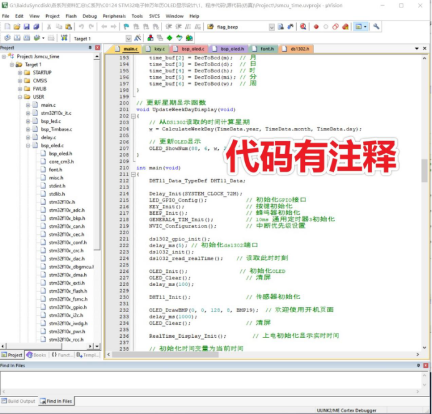This screenshot has height=414, width=432.
Task: Open a file with the folder icon
Action: 17,26
